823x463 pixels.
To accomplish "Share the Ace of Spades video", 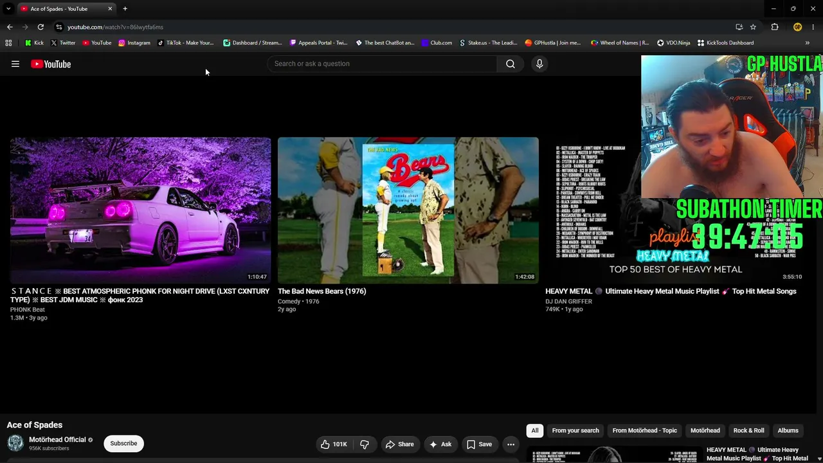I will pyautogui.click(x=399, y=444).
